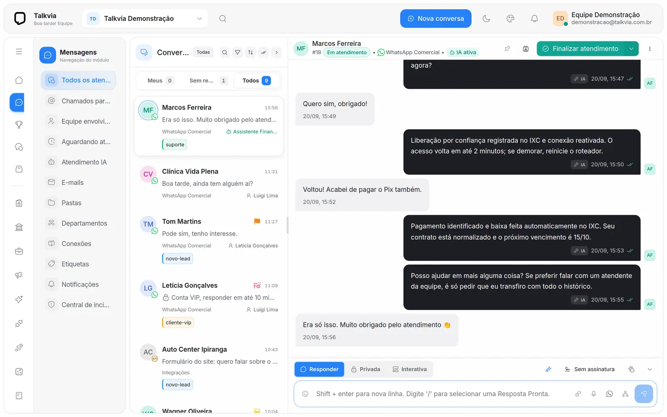Open E-mails in the sidebar
The height and width of the screenshot is (417, 667).
[78, 183]
